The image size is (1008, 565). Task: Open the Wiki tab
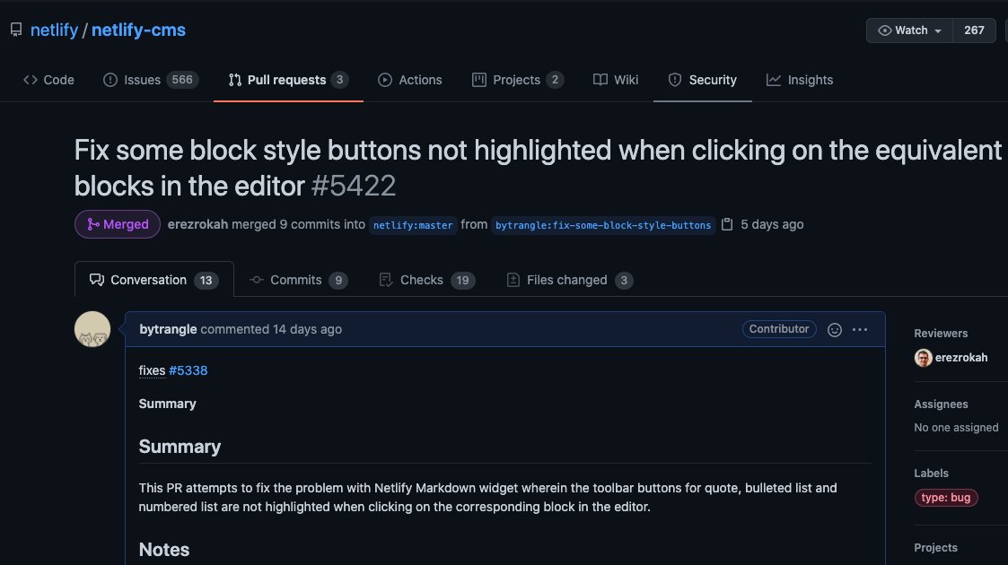(x=615, y=80)
